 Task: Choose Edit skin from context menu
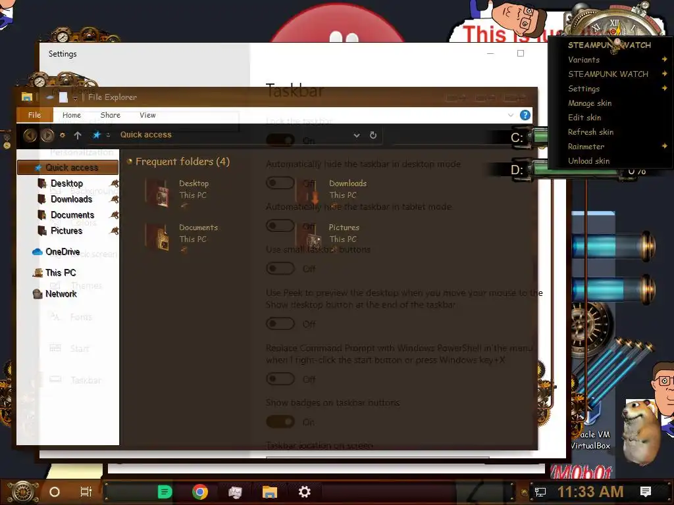[584, 117]
